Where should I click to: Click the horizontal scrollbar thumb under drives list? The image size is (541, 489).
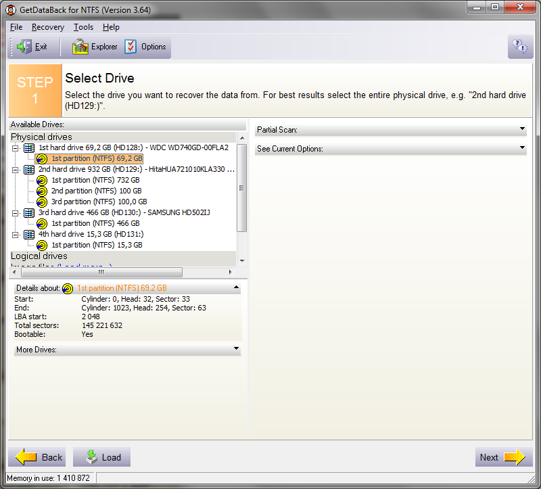click(101, 273)
